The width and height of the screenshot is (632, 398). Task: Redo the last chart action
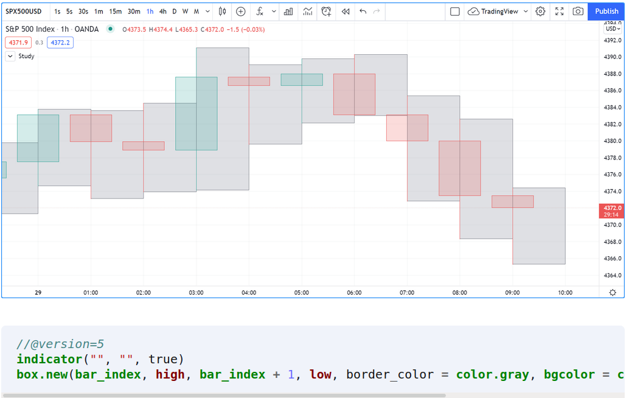(x=377, y=12)
